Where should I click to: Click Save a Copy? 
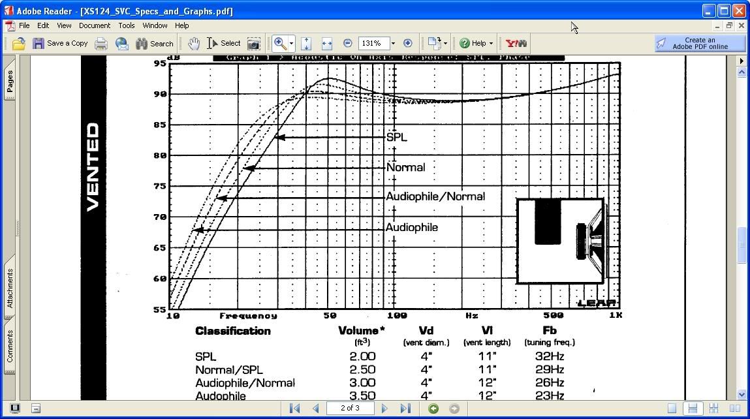[x=61, y=43]
